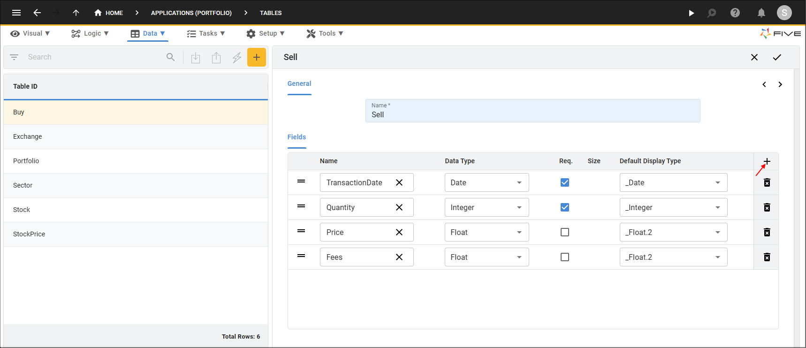The width and height of the screenshot is (806, 348).
Task: Open Data Type dropdown for Quantity
Action: 487,207
